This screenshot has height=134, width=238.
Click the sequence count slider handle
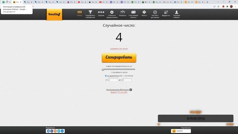pos(103,70)
